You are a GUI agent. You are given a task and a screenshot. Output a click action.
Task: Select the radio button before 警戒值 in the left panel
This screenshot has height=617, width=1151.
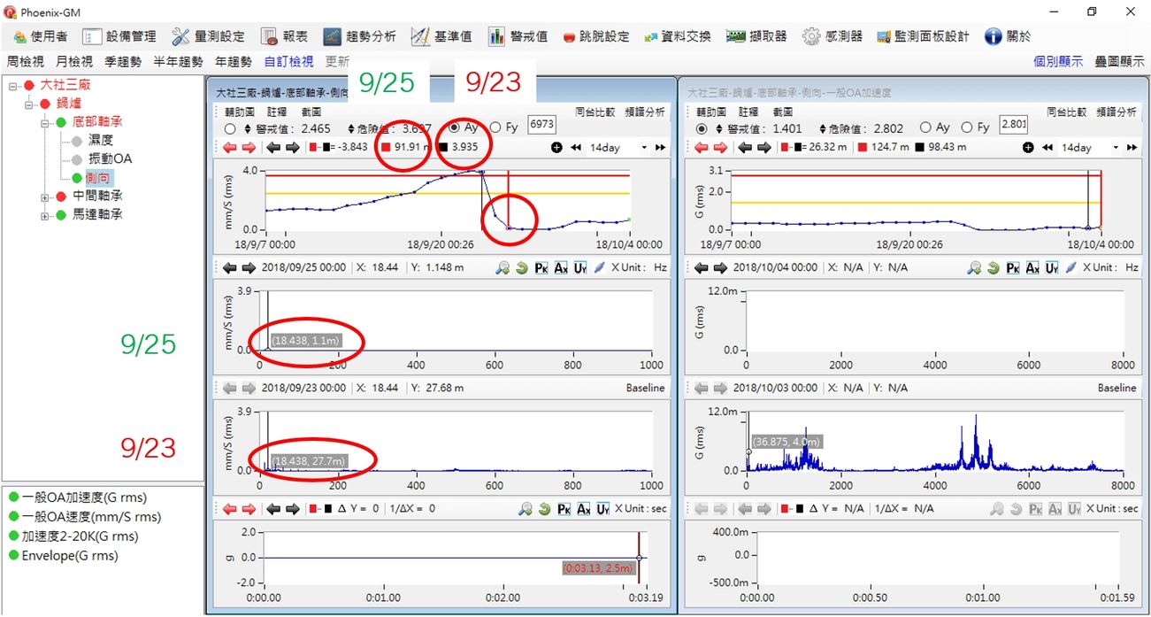[230, 128]
